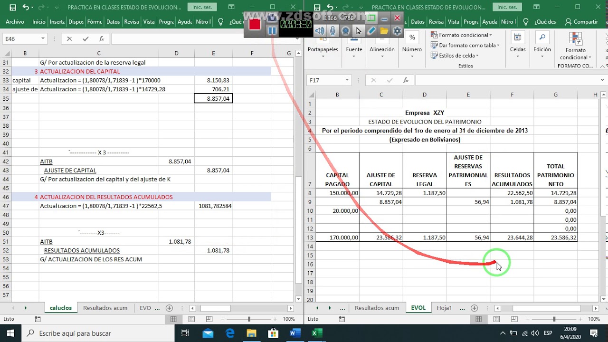Image resolution: width=608 pixels, height=342 pixels.
Task: Toggle speaker audio capture in the recorder
Action: coord(320,31)
